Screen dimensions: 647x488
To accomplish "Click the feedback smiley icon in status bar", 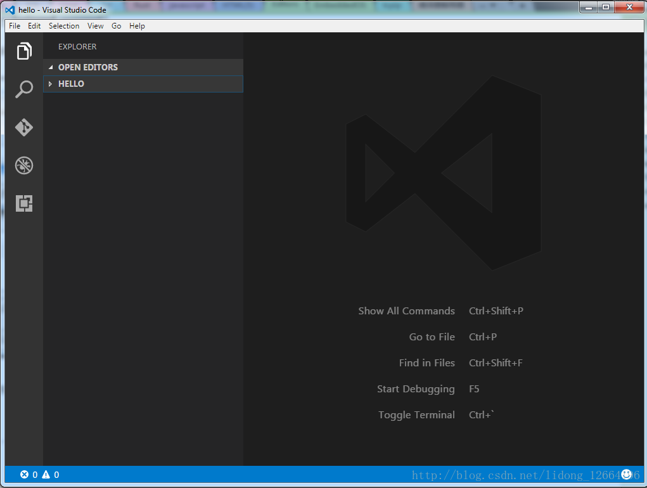I will 626,474.
